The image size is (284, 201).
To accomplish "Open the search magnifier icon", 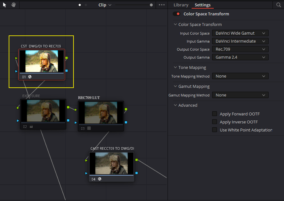I will pos(278,5).
